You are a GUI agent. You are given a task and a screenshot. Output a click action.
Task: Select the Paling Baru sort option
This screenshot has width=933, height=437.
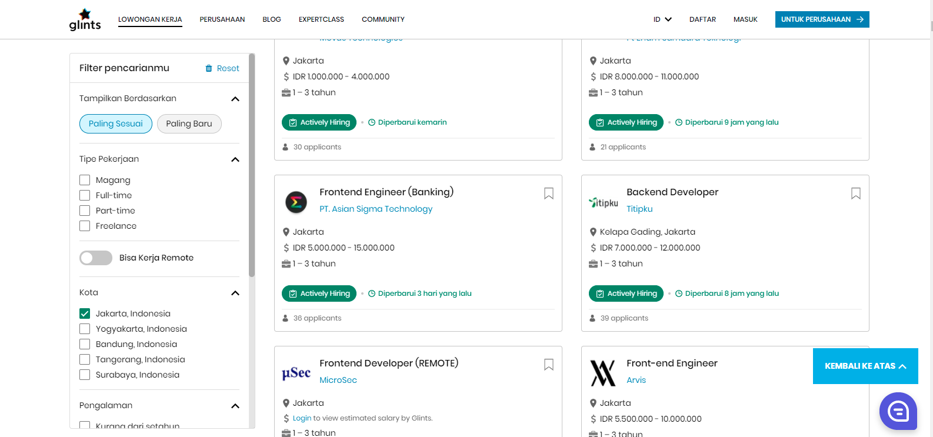[x=189, y=124]
